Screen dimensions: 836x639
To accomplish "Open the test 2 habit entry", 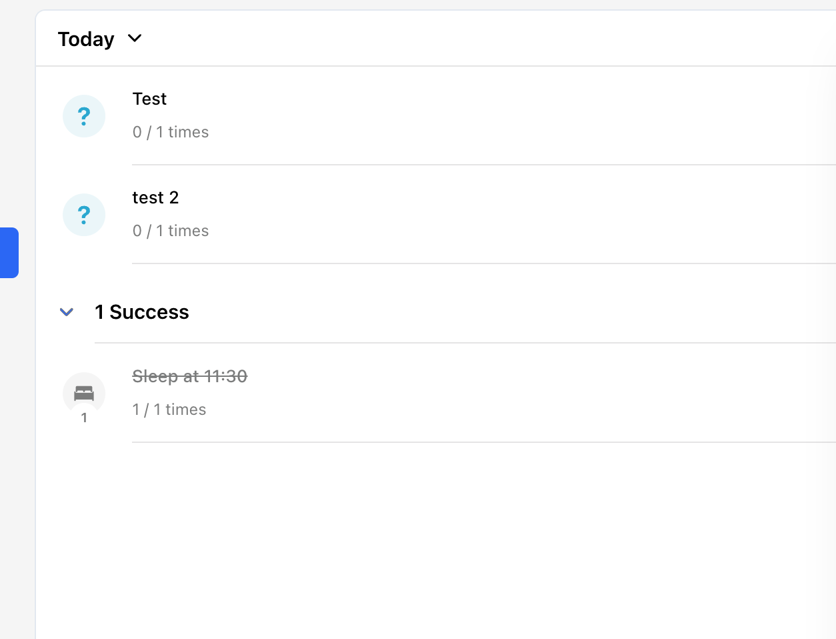I will coord(155,197).
